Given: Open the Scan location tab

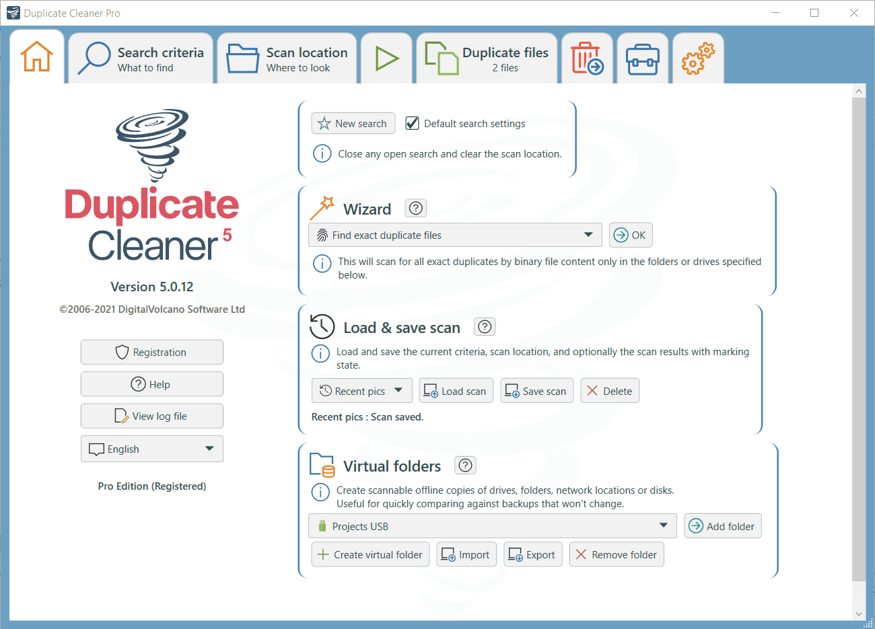Looking at the screenshot, I should (x=287, y=59).
